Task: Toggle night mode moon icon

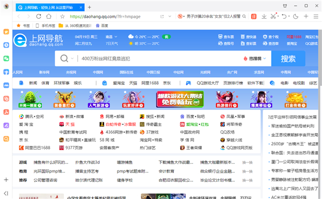Action: tap(296, 17)
